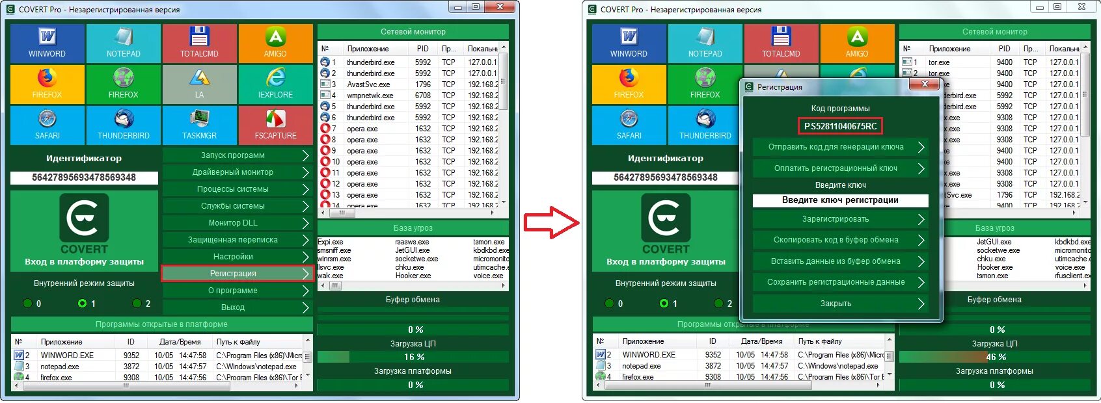The height and width of the screenshot is (403, 1101).
Task: Launch SAFARI tile in left window
Action: tap(48, 125)
